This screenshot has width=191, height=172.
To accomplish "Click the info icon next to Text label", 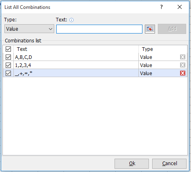I will point(71,20).
